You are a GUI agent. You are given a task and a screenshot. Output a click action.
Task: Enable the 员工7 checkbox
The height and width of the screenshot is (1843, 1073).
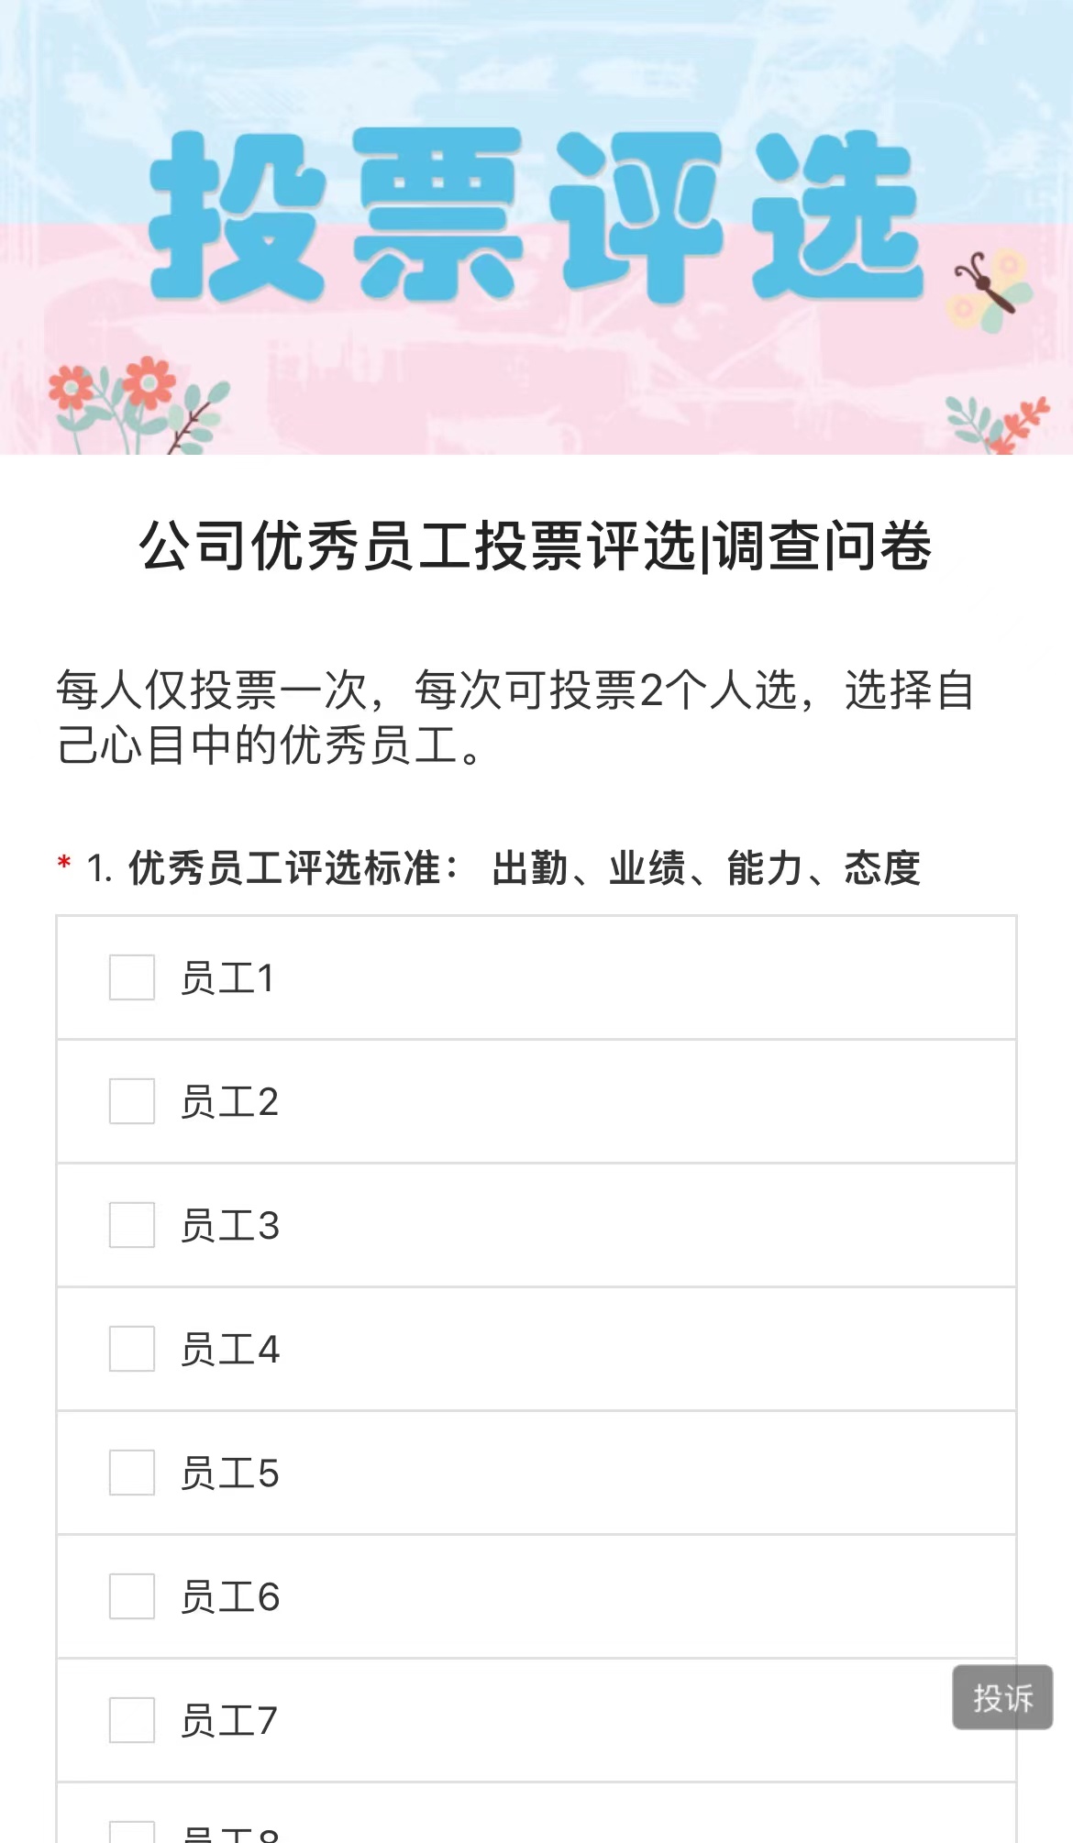[132, 1720]
